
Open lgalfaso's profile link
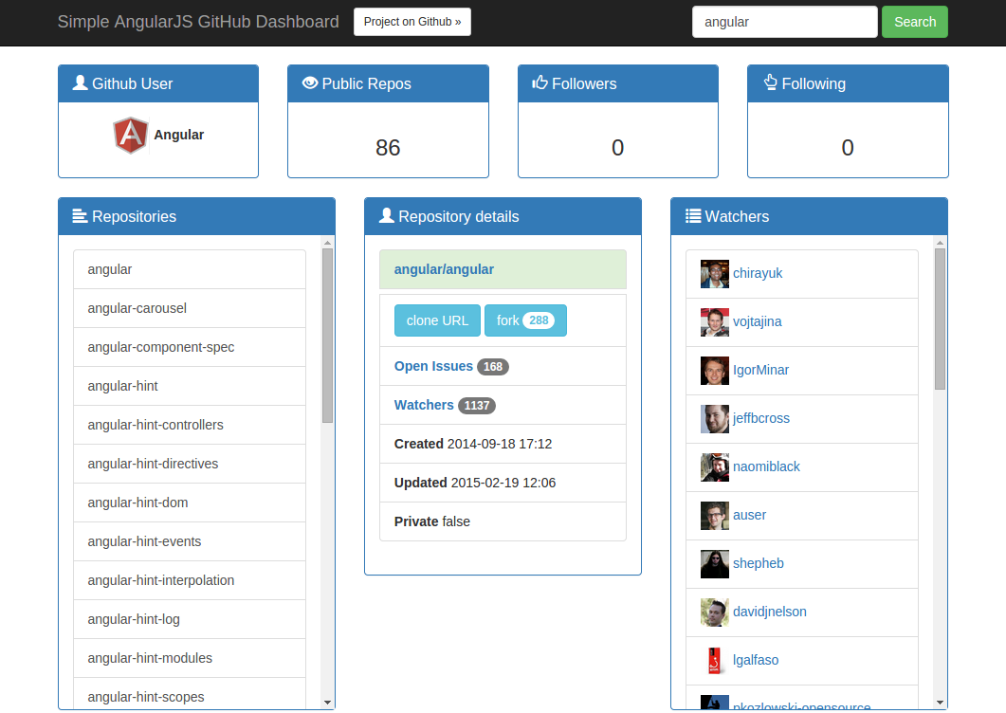[x=756, y=660]
